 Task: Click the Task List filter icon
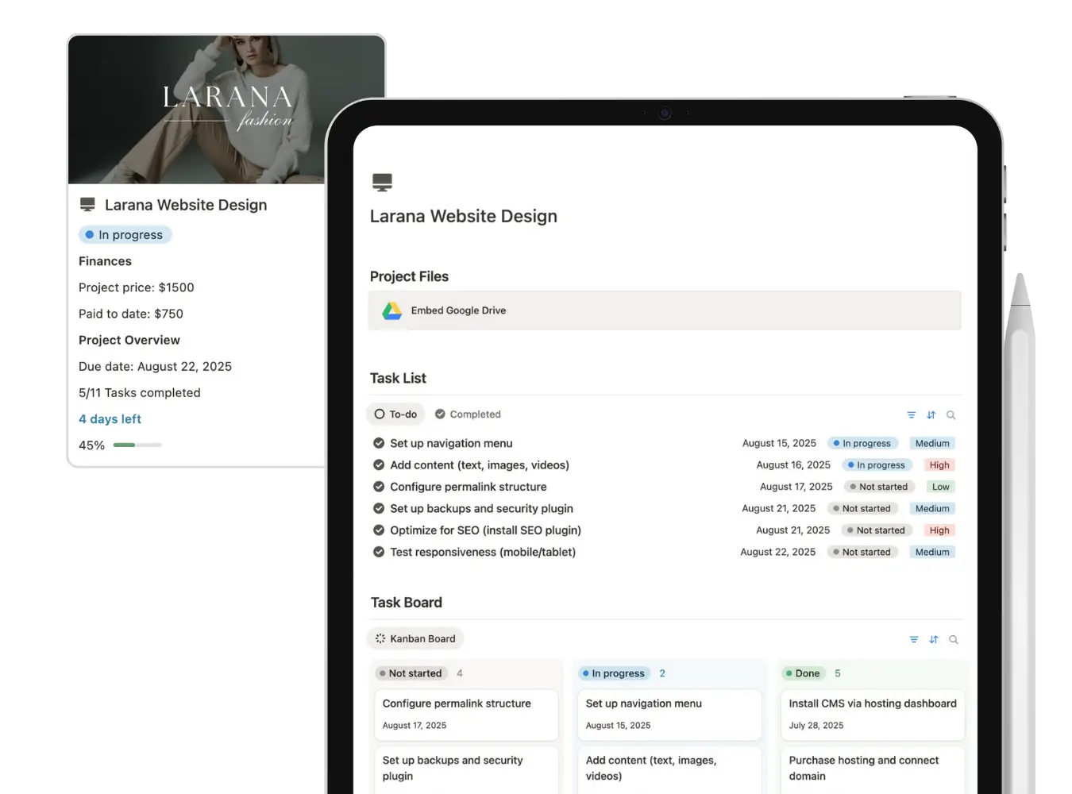(911, 415)
